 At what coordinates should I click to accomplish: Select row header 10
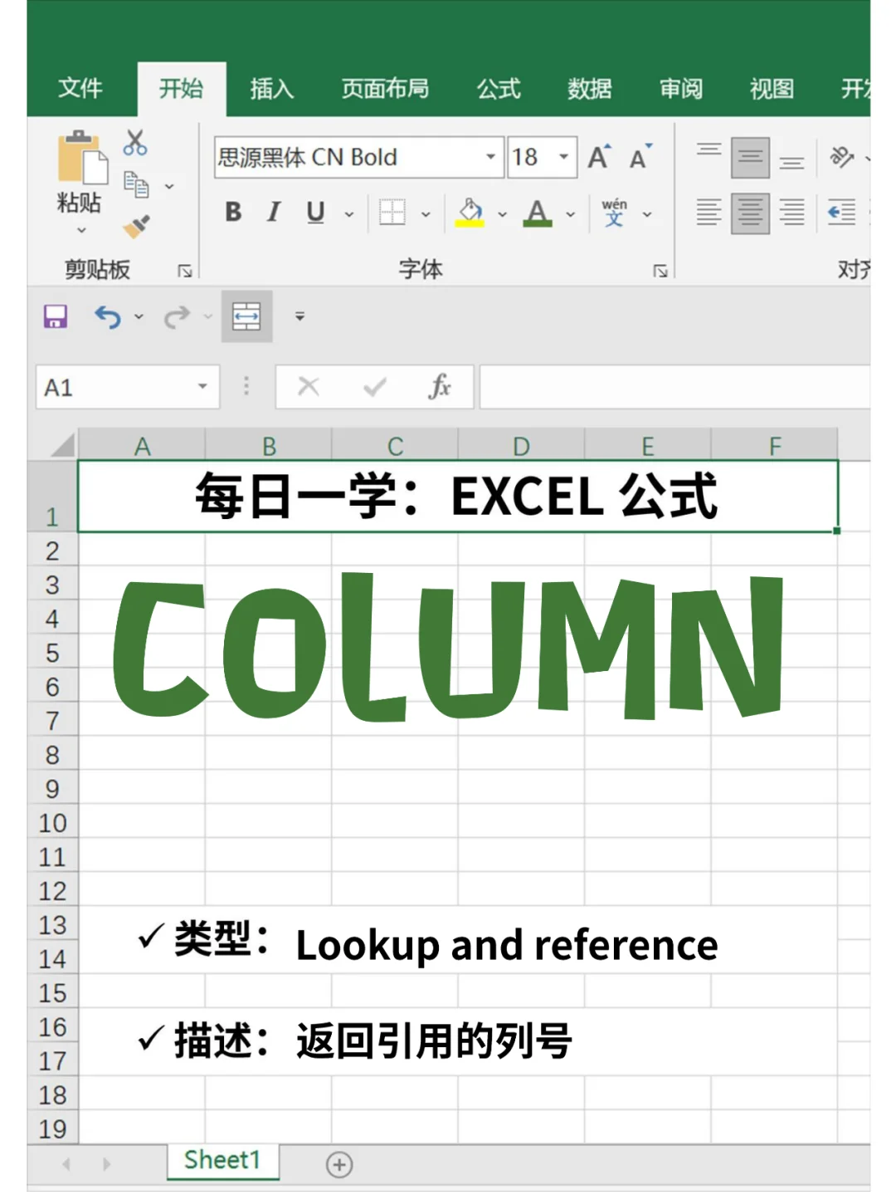(x=52, y=823)
